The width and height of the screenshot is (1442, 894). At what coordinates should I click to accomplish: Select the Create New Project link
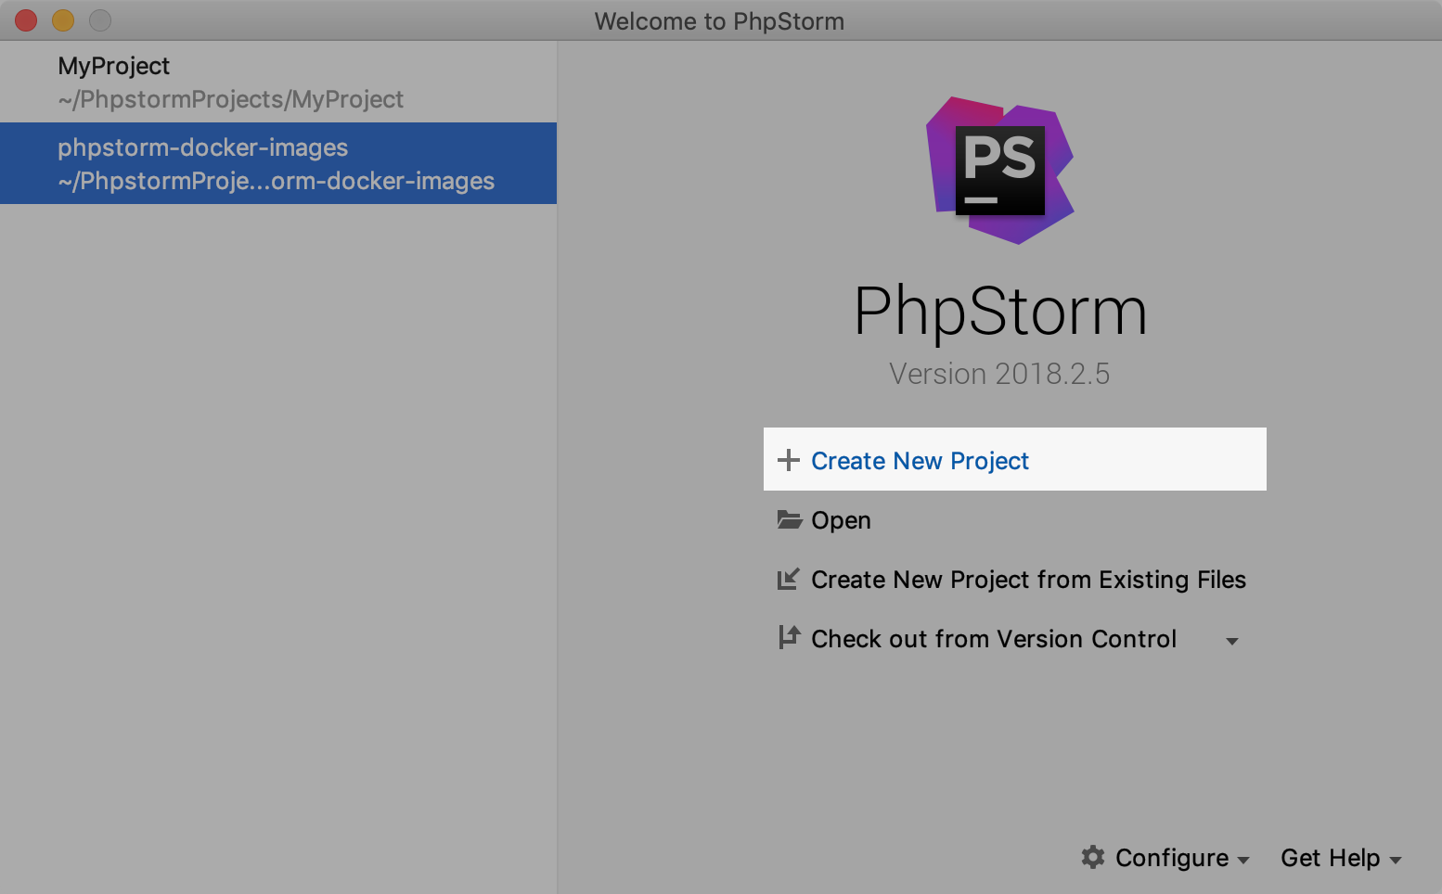tap(920, 461)
